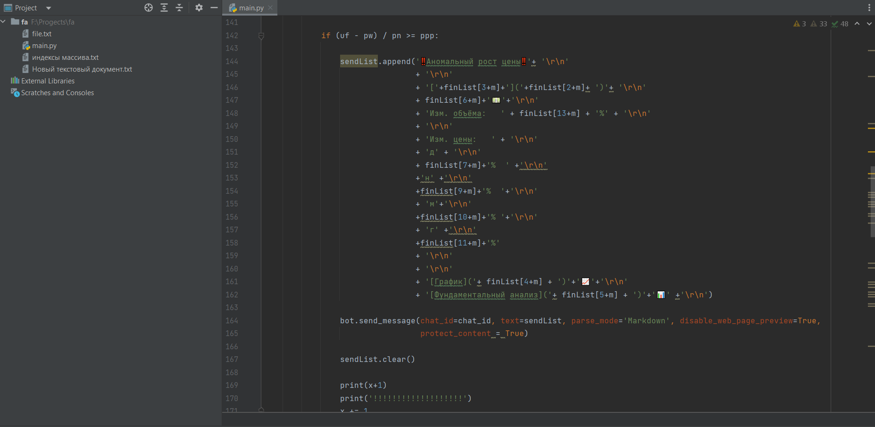
Task: Click the warnings count indicator 3
Action: coord(800,24)
